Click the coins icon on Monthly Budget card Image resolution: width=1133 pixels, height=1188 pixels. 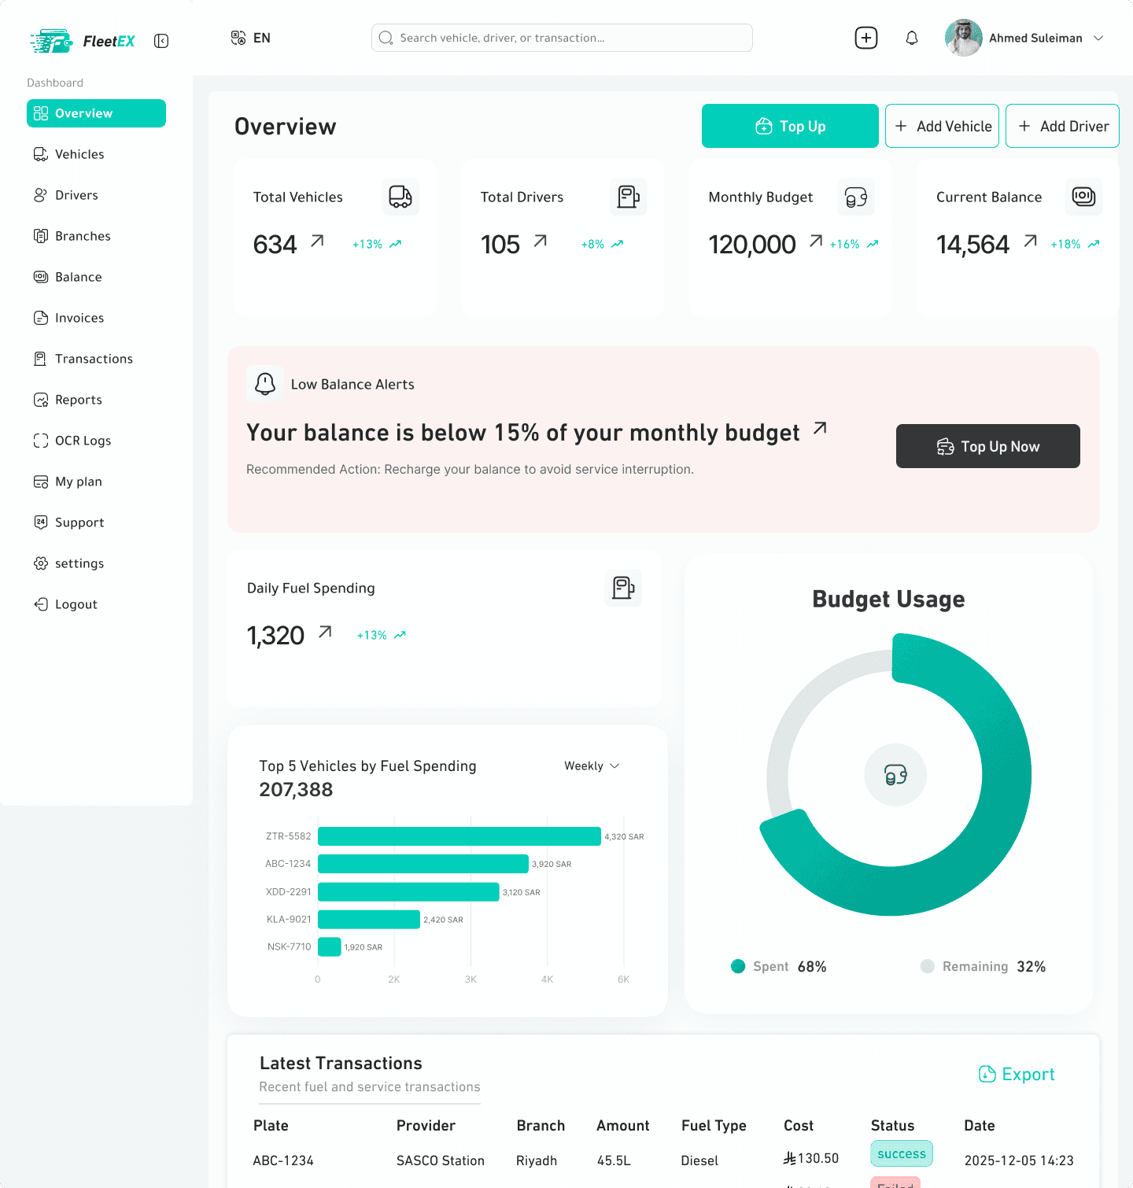(856, 197)
